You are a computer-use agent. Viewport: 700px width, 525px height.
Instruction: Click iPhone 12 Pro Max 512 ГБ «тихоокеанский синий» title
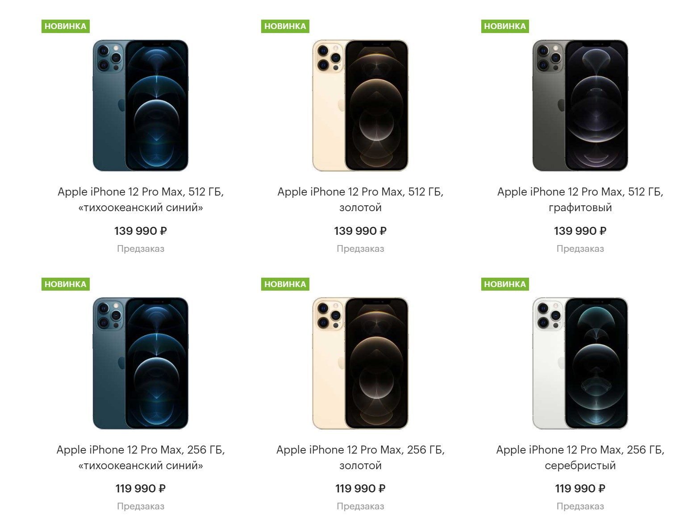tap(141, 200)
